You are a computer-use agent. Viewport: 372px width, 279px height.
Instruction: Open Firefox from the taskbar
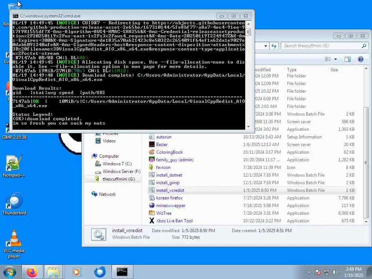point(32,272)
